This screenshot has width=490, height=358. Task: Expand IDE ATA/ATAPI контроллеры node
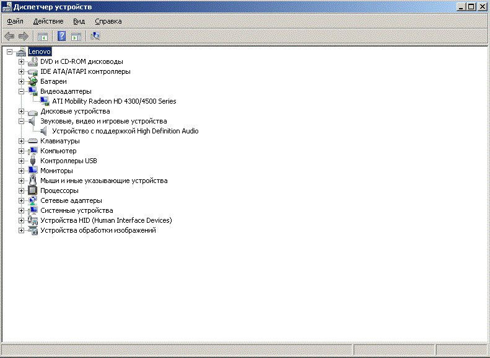tap(21, 72)
